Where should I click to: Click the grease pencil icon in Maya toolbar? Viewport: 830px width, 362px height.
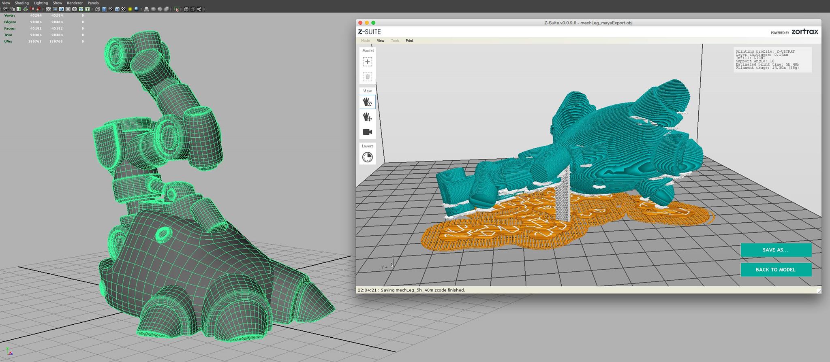38,9
